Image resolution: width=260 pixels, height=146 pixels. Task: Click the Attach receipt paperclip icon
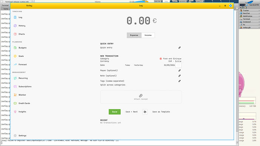tap(141, 96)
